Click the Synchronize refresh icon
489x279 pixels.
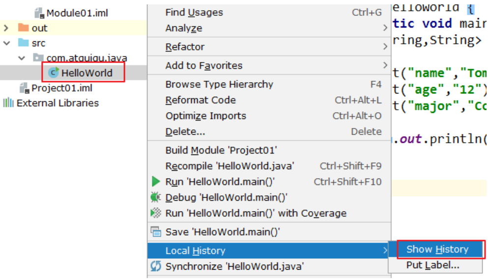pos(156,266)
